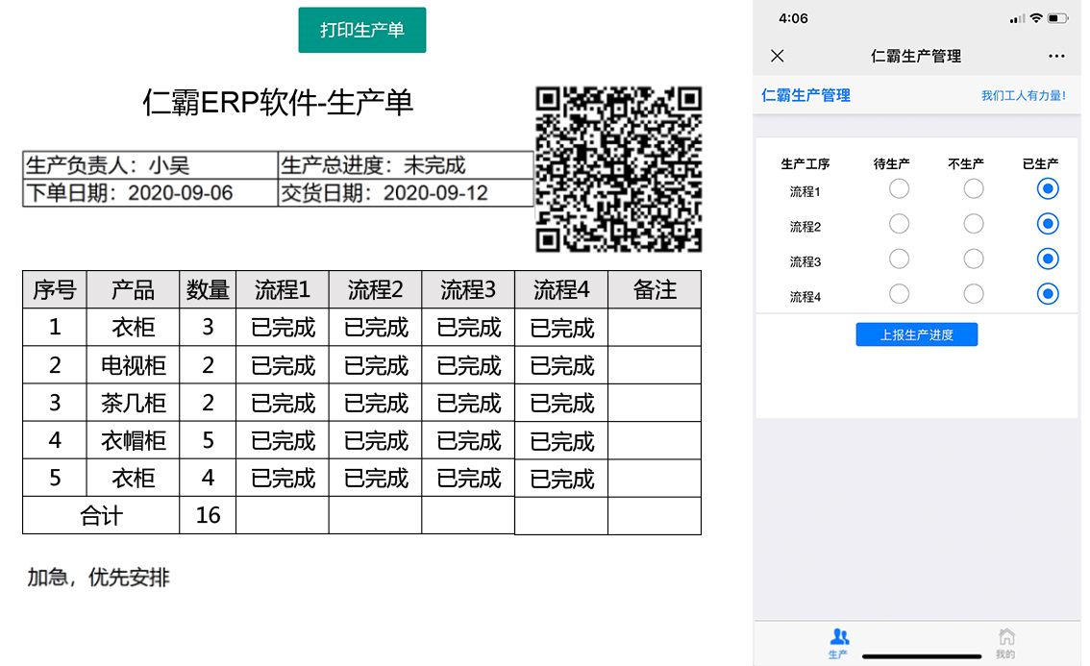Click the mobile page title 仁霸生产管理
This screenshot has width=1090, height=666.
click(916, 57)
